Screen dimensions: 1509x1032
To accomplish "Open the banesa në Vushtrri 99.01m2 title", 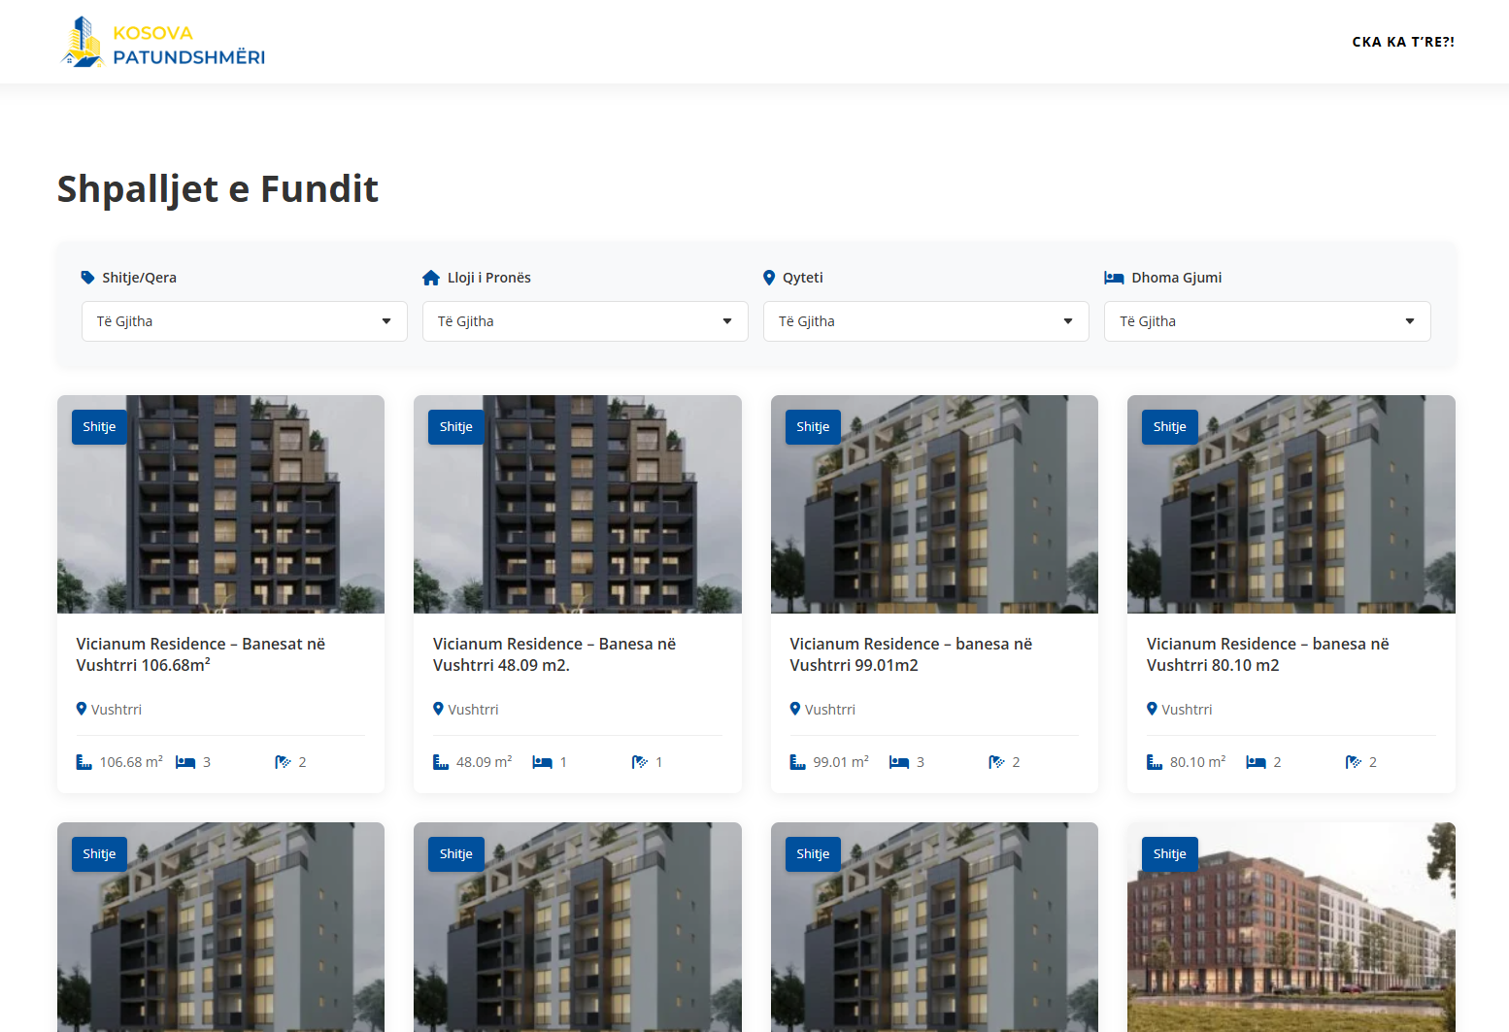I will click(x=910, y=654).
